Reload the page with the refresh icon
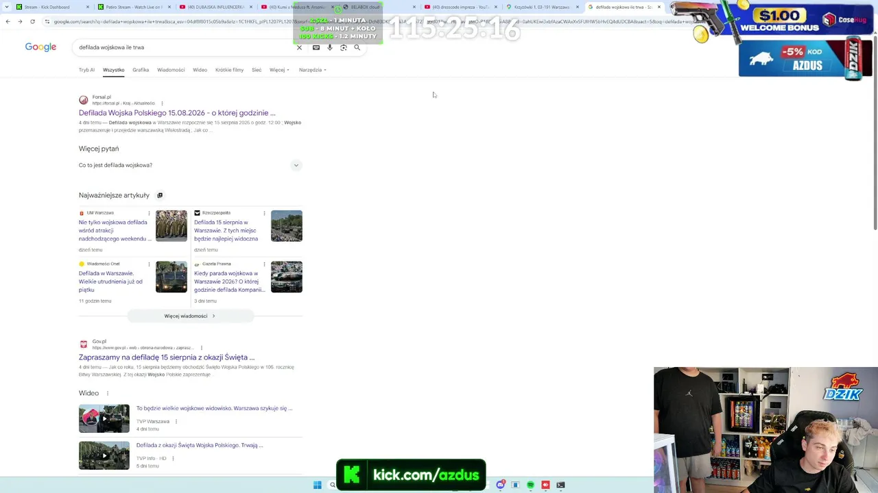 click(x=32, y=21)
